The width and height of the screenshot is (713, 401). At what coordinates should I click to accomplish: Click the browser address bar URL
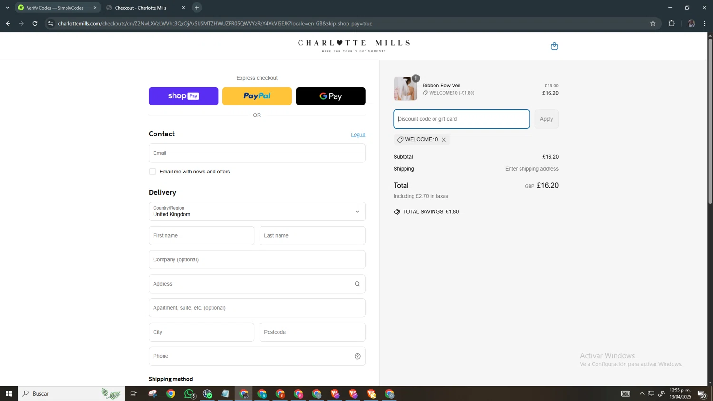(x=215, y=23)
